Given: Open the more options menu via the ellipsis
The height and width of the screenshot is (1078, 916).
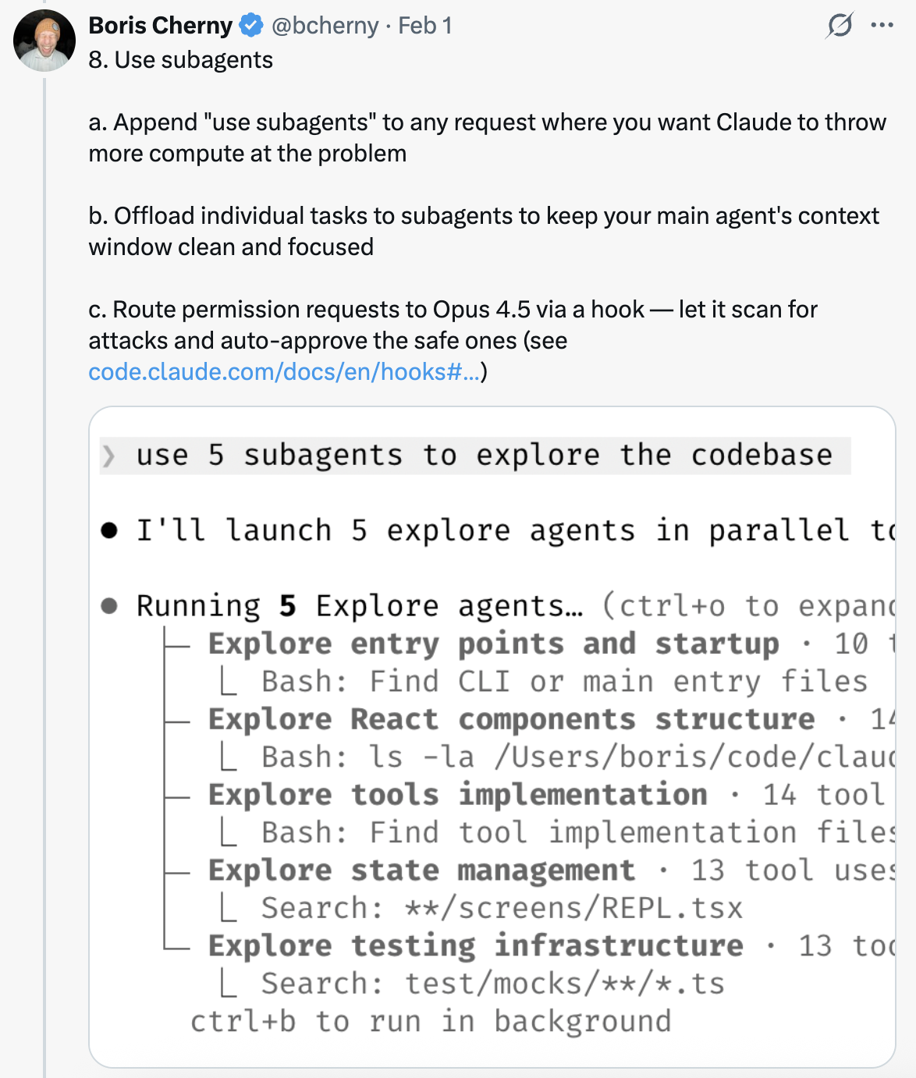Looking at the screenshot, I should click(881, 25).
